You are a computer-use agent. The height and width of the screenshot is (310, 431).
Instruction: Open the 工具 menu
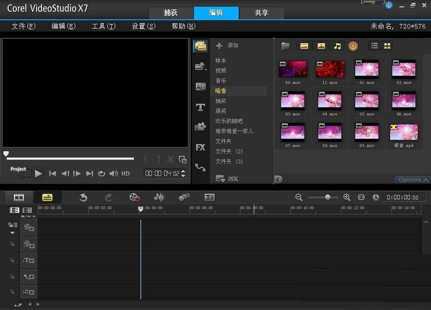[103, 26]
